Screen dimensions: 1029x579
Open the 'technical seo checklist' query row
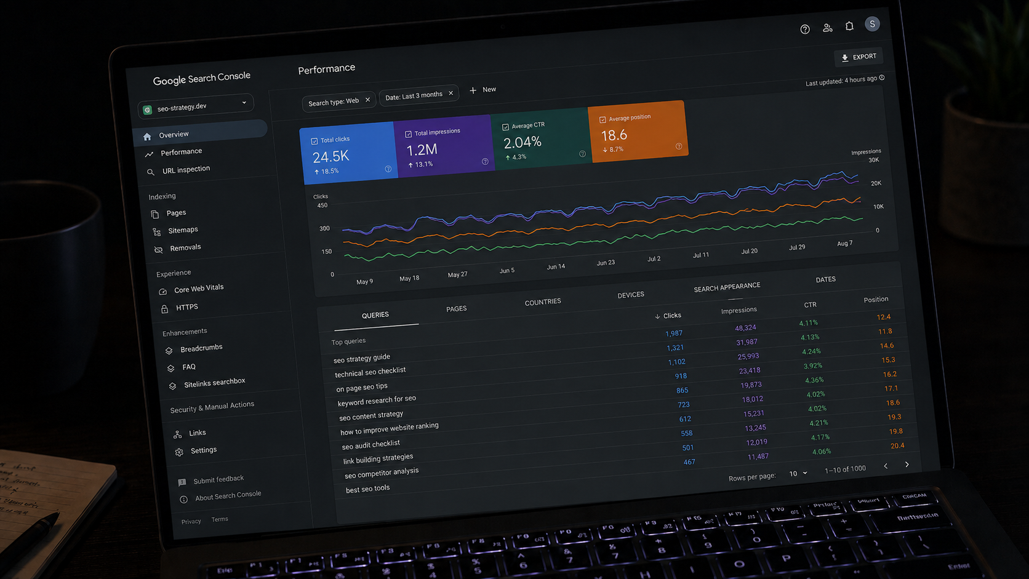click(370, 372)
